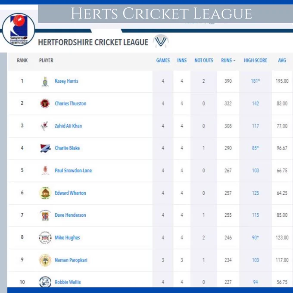This screenshot has height=293, width=293.
Task: Open Charlie Blake's club crest
Action: click(x=45, y=148)
